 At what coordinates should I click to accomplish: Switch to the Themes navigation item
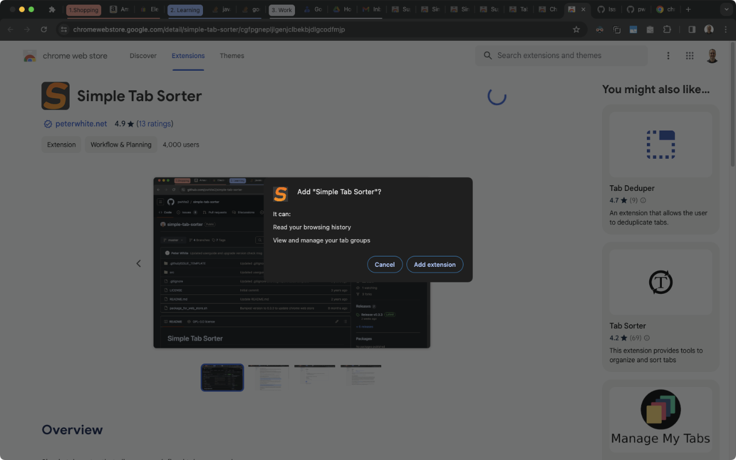click(x=232, y=56)
